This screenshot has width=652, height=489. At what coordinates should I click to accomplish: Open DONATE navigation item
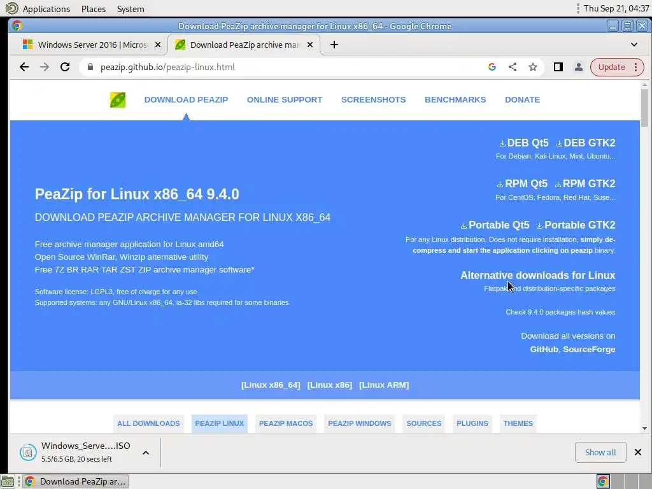coord(522,100)
